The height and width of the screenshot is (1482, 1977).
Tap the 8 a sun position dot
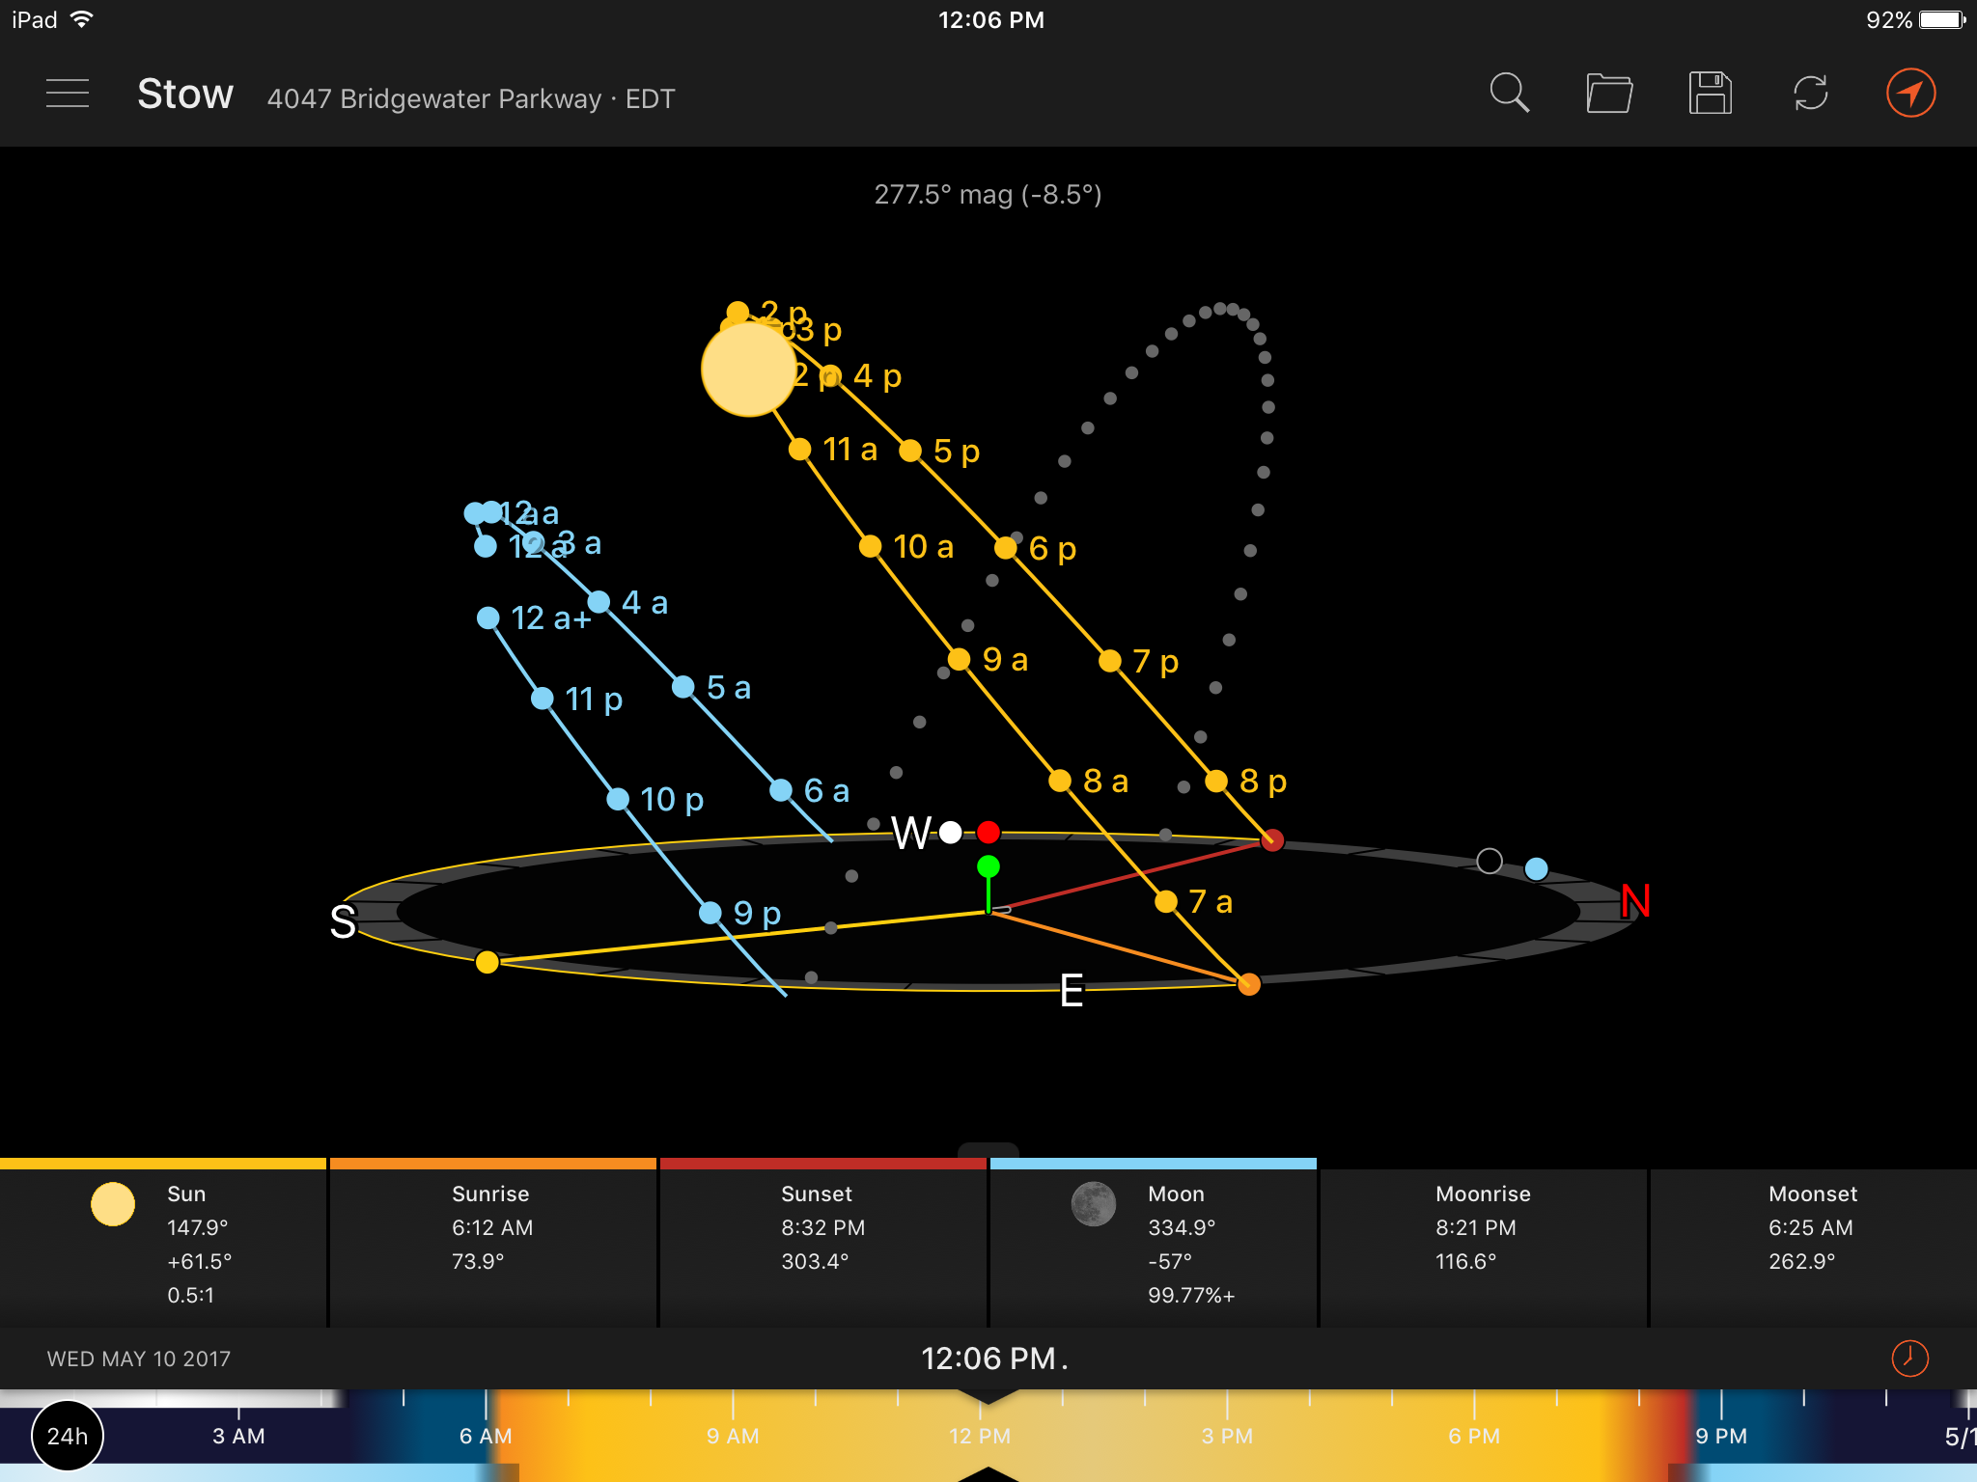(1060, 781)
